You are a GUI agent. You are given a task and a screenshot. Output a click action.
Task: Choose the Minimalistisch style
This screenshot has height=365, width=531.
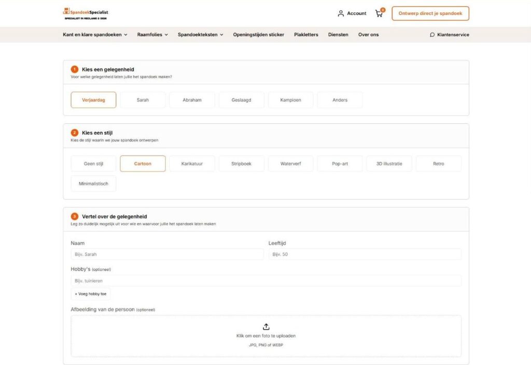93,184
